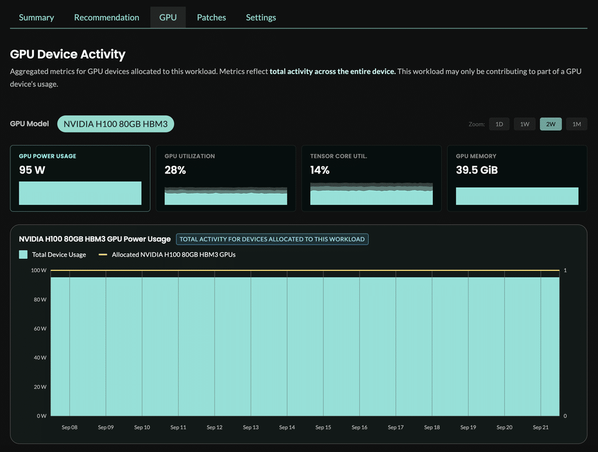Open the Summary tab
This screenshot has width=598, height=452.
tap(36, 18)
